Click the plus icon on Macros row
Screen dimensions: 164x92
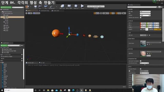[22, 59]
